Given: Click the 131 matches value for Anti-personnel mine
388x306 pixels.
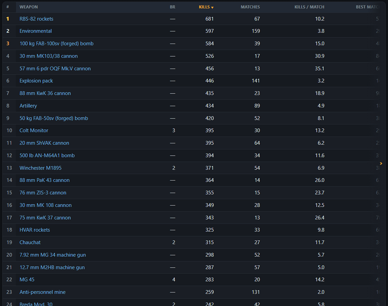Looking at the screenshot, I should [256, 292].
